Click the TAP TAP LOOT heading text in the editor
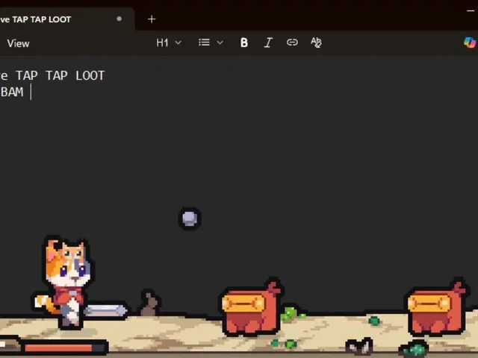 [x=60, y=75]
